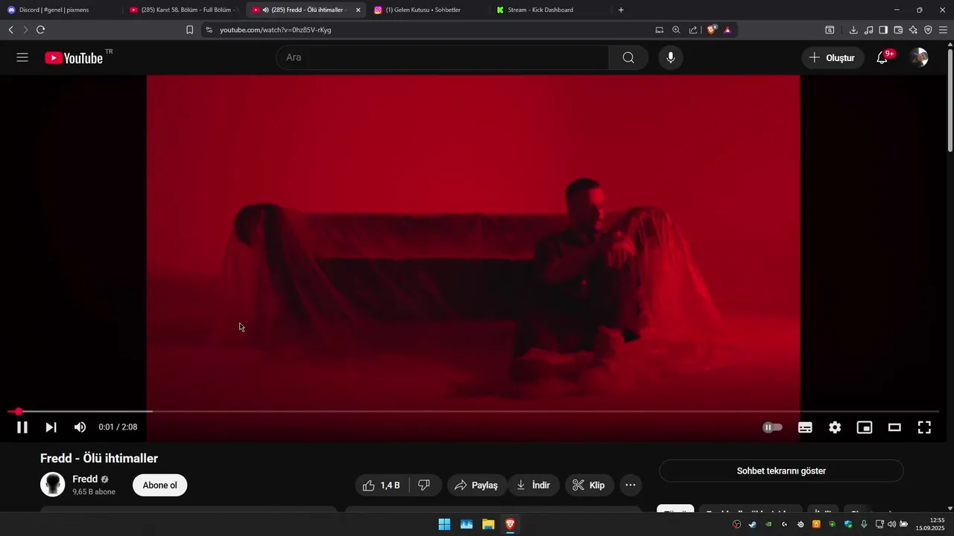The image size is (954, 536).
Task: Toggle the autoplay switch
Action: [772, 427]
